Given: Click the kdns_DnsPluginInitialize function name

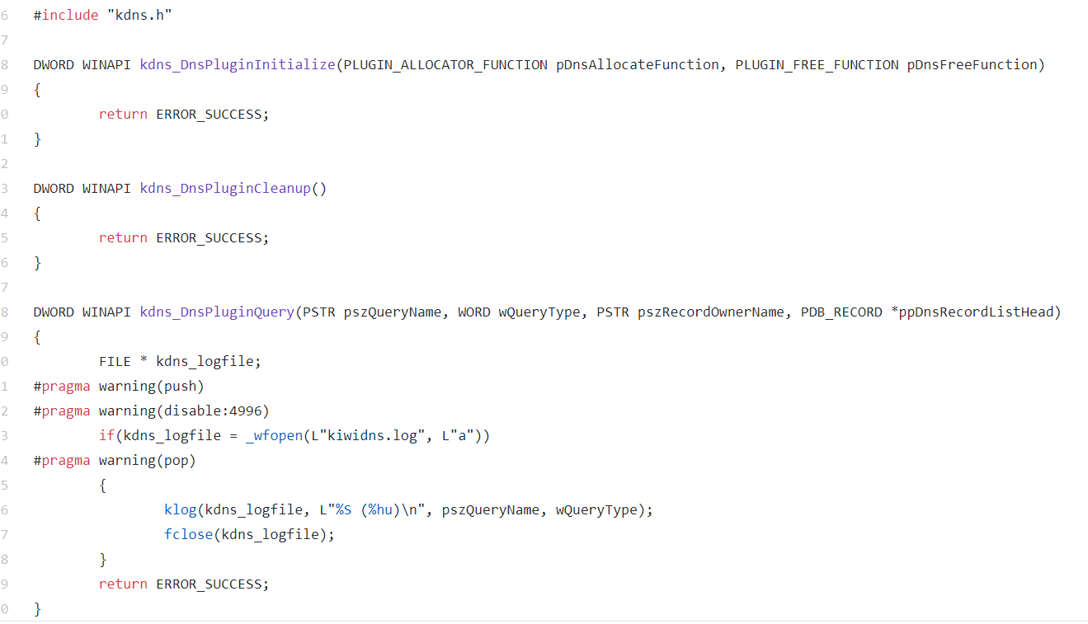Looking at the screenshot, I should click(x=238, y=64).
